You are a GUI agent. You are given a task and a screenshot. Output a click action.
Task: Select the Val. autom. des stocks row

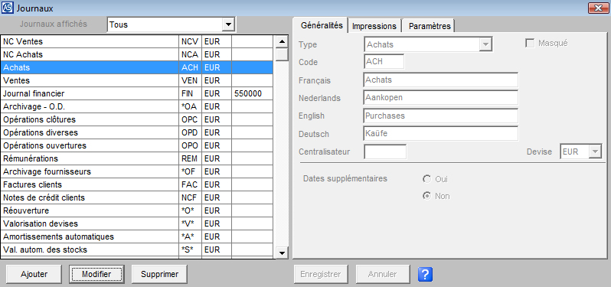point(137,249)
